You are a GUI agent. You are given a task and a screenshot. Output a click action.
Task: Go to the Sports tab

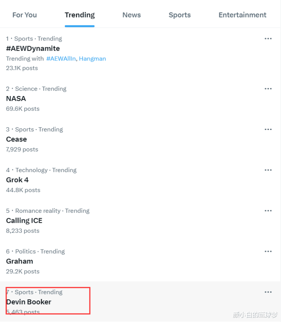[180, 15]
